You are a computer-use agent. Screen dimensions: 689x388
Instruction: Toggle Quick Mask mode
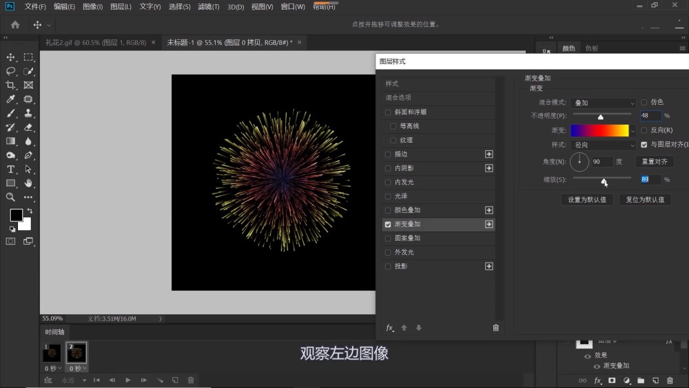(x=10, y=241)
